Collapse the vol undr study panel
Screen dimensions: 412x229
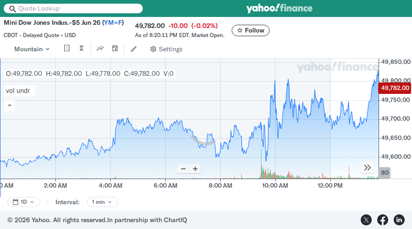10,105
